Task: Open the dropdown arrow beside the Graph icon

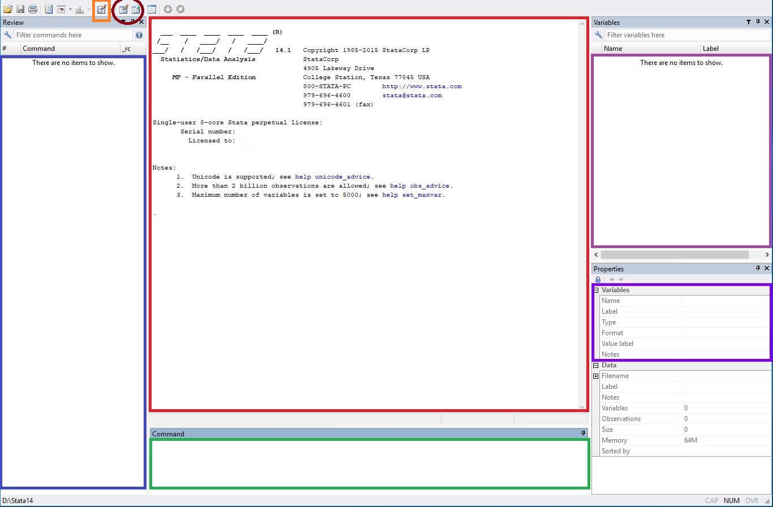Action: coord(89,9)
